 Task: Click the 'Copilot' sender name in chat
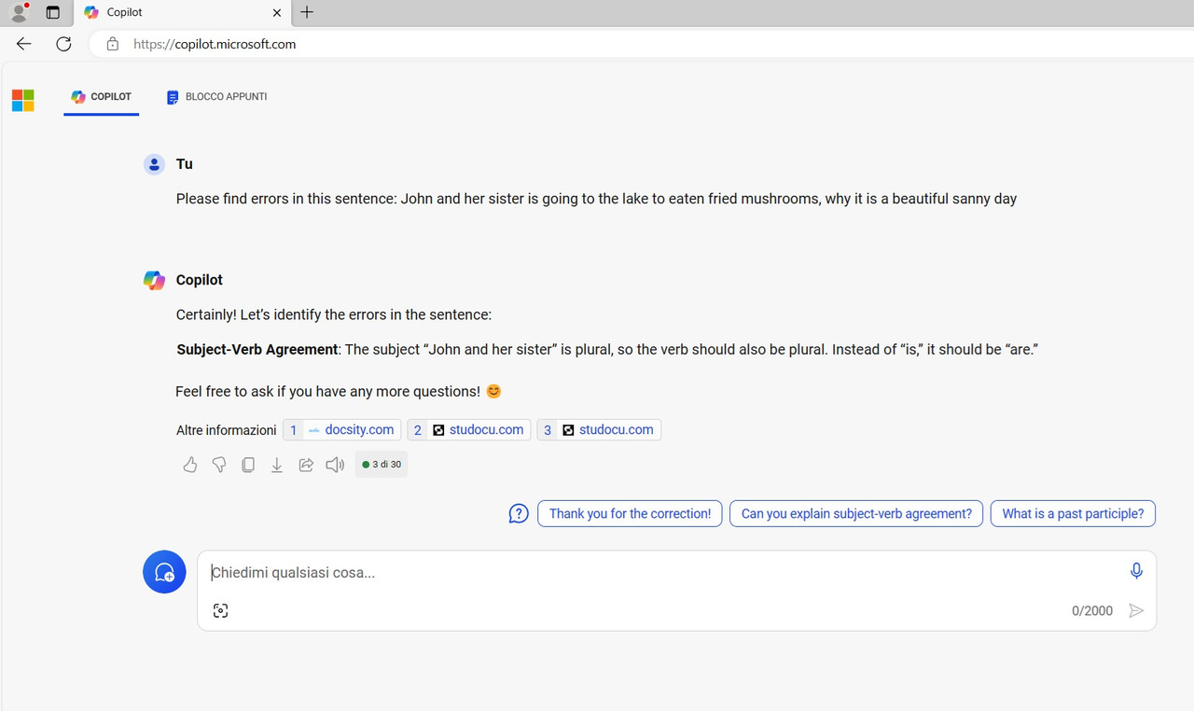[200, 280]
